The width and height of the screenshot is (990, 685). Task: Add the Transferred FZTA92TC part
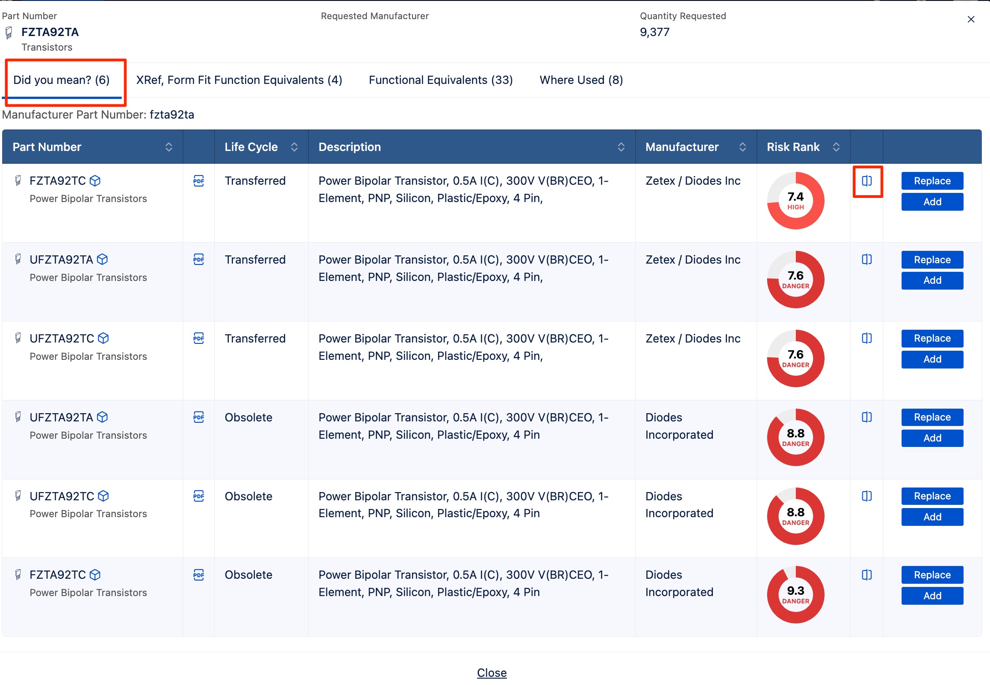pos(932,202)
